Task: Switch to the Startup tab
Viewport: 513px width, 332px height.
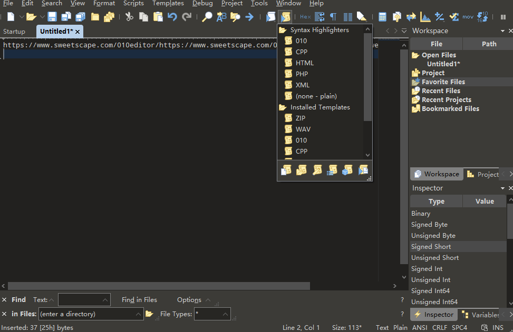Action: point(14,32)
